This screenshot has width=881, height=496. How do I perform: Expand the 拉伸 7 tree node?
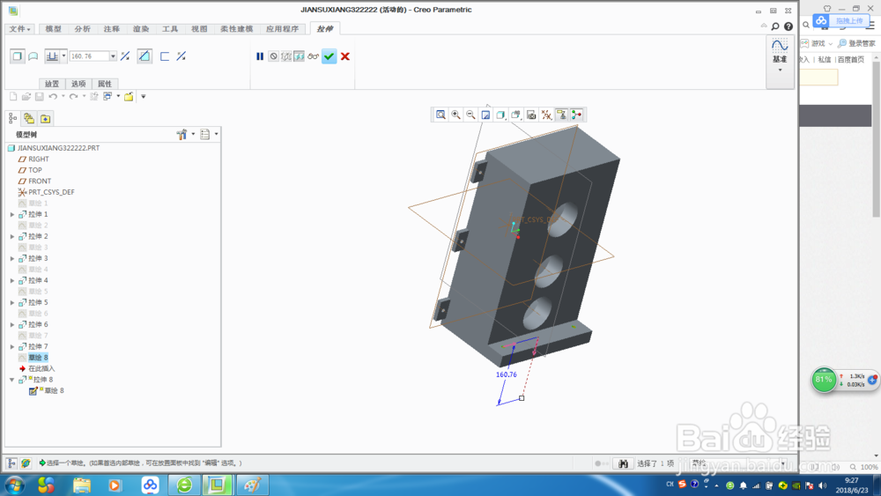[12, 346]
